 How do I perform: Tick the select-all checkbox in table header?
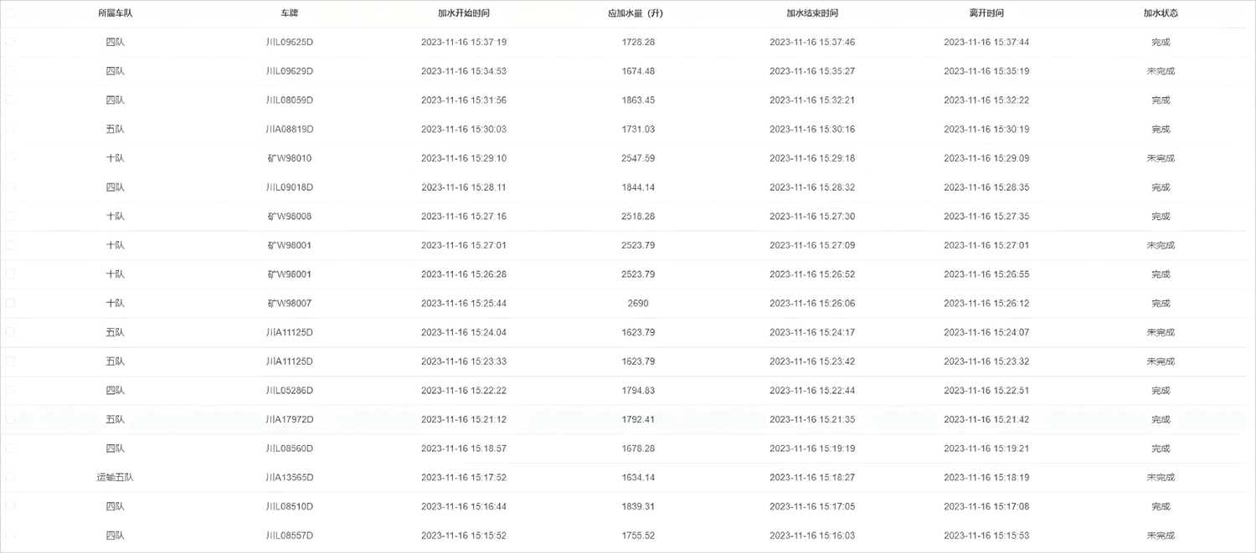(10, 13)
